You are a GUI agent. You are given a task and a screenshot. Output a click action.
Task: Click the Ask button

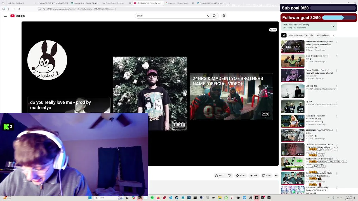[x=254, y=176]
